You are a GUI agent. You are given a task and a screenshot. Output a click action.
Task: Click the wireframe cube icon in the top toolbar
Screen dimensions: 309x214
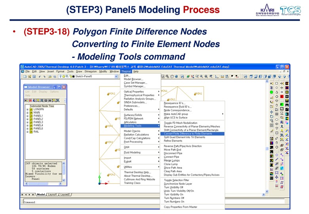tap(172, 76)
